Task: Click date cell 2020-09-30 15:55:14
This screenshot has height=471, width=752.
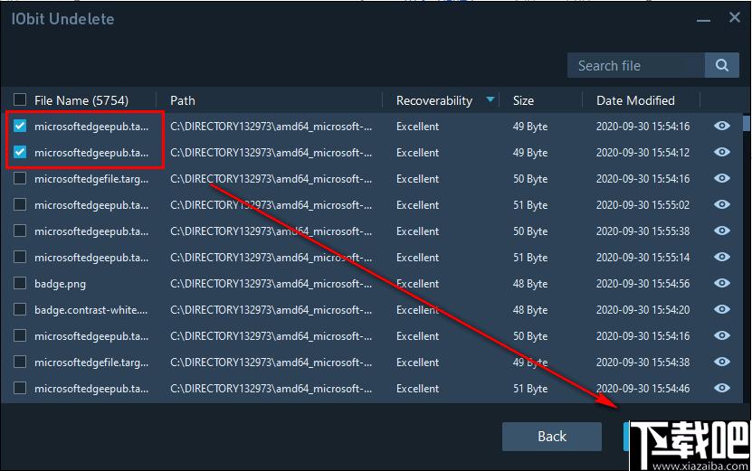Action: [x=643, y=258]
